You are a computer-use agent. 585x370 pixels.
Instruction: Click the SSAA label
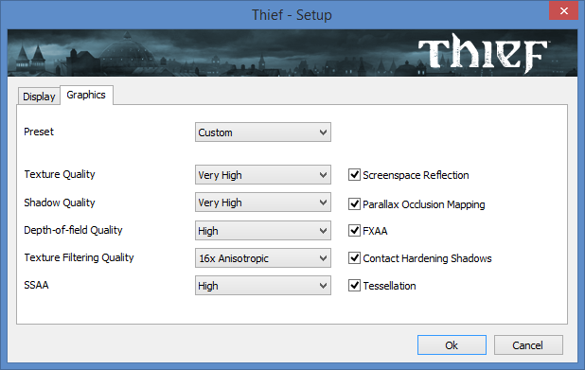tap(36, 285)
